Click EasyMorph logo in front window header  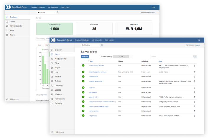tap(53, 40)
